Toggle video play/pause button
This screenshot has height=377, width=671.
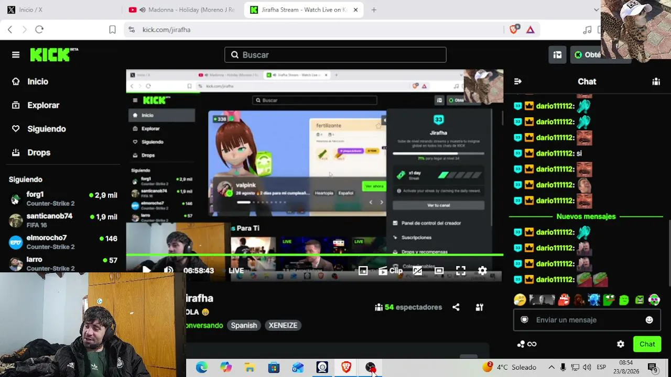click(146, 270)
